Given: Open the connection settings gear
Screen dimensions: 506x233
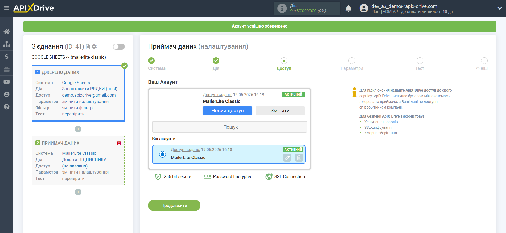Looking at the screenshot, I should click(94, 46).
